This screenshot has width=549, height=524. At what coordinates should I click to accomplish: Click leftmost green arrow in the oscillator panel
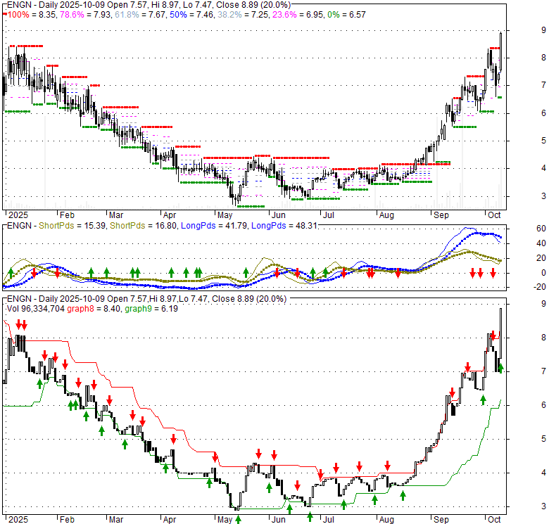[11, 272]
